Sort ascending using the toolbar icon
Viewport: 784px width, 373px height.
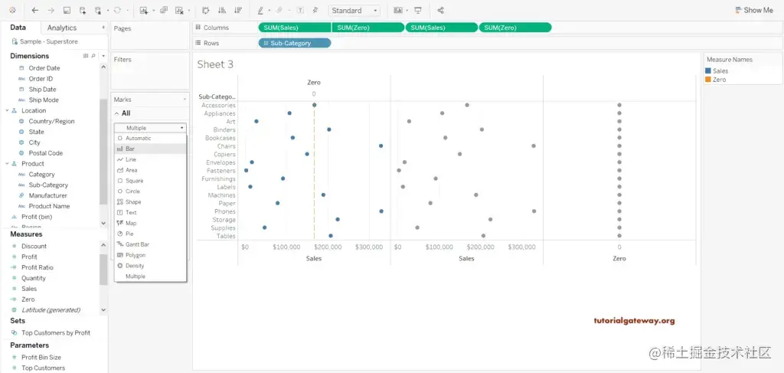click(222, 10)
